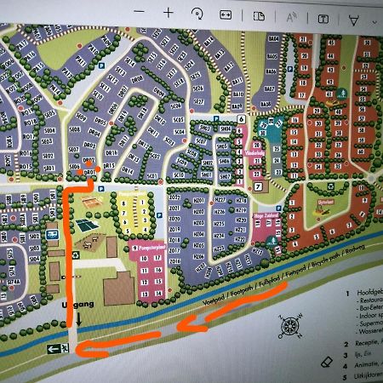Click legend entry '2 Receptie'
The image size is (383, 383).
pyautogui.click(x=363, y=344)
